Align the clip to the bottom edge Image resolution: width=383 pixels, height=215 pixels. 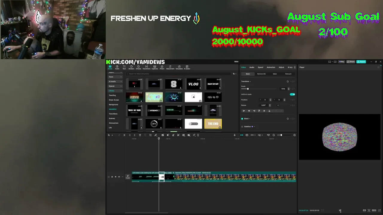point(269,111)
